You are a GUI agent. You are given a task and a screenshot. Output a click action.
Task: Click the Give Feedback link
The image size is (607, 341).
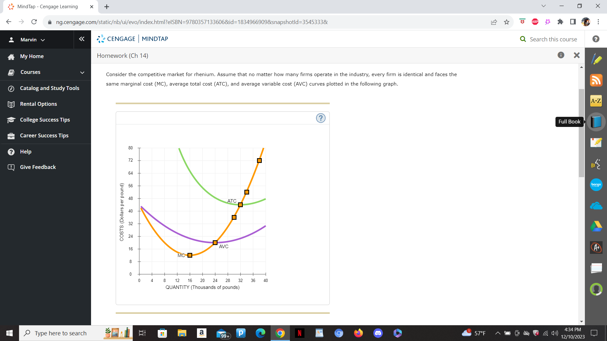pyautogui.click(x=38, y=167)
